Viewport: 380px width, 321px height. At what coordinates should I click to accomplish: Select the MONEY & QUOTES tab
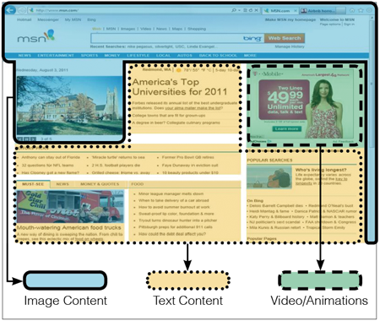[x=100, y=184]
